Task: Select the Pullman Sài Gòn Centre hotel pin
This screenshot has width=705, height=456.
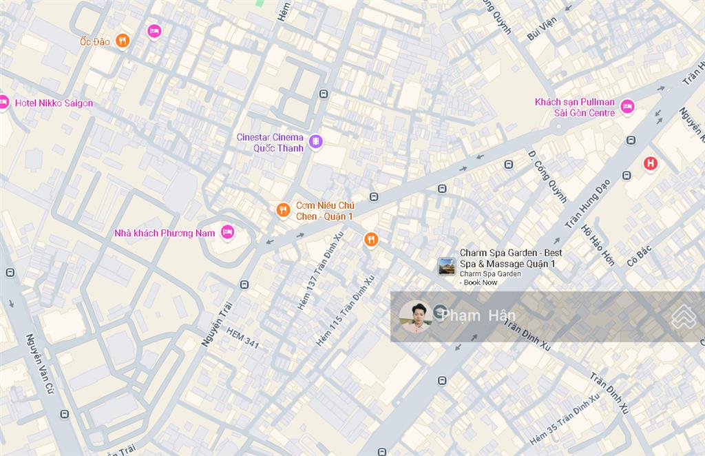Action: [x=627, y=107]
